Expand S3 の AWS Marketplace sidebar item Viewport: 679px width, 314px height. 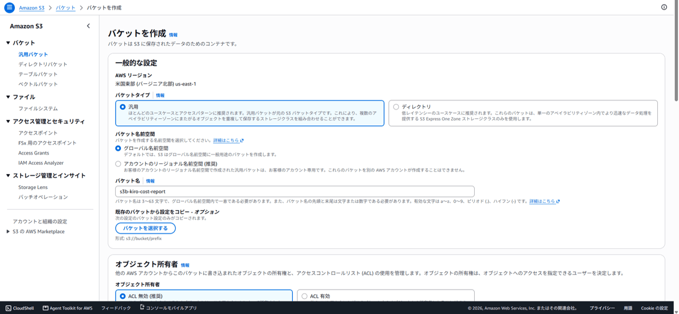coord(8,232)
